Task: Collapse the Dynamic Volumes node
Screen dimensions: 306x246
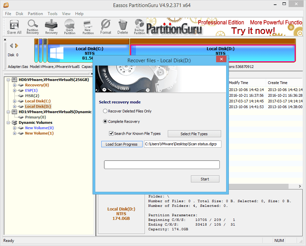Action: (8, 122)
